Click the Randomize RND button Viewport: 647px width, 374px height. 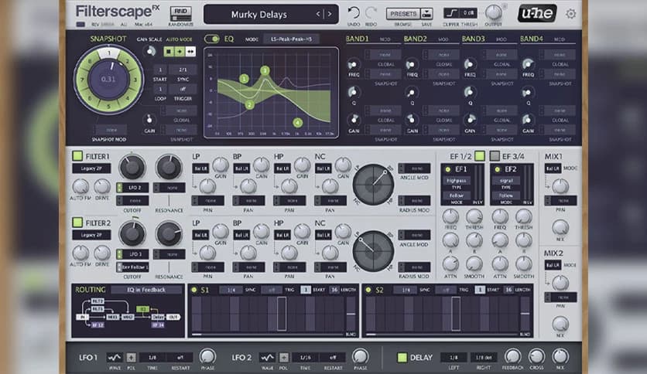click(181, 14)
